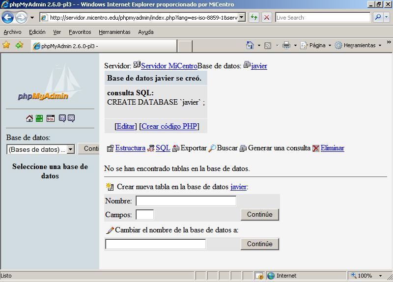Open the Herramientas toolbar dropdown
Screen dimensions: 393x282
(x=359, y=45)
